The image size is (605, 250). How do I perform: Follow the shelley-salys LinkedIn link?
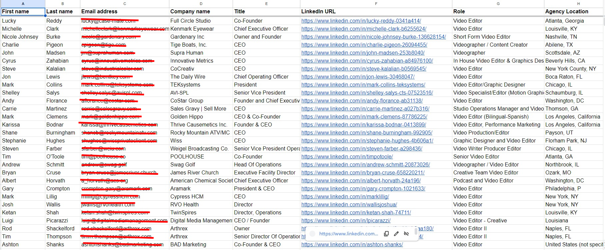(x=367, y=93)
